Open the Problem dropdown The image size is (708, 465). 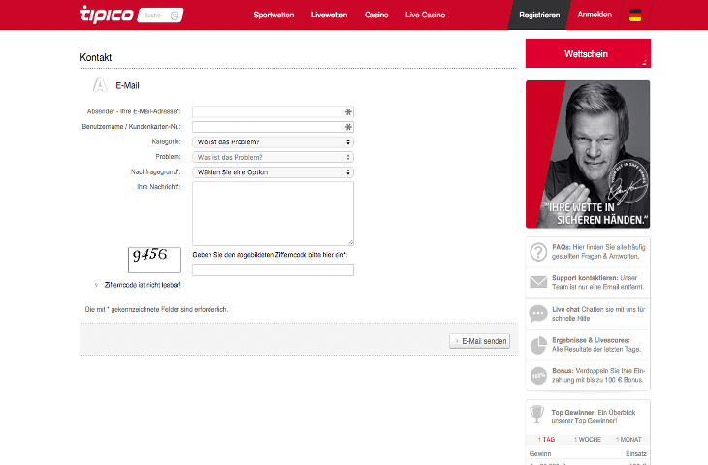(273, 157)
